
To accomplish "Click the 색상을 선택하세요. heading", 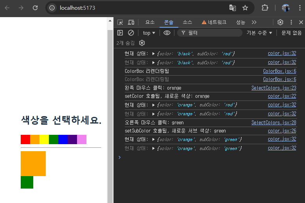I will [61, 120].
